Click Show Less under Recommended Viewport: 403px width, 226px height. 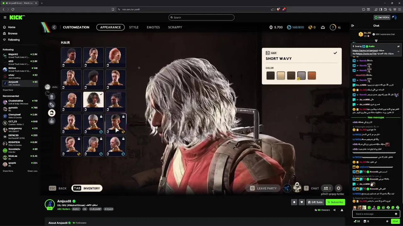point(32,171)
